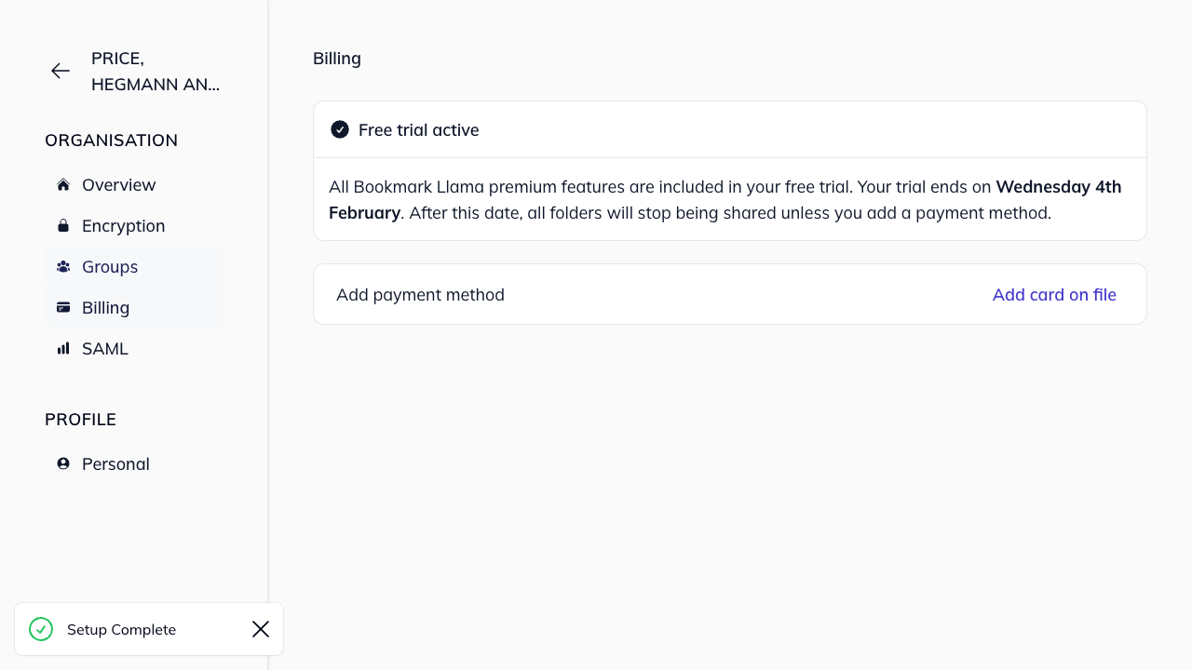The image size is (1192, 670).
Task: Dismiss the Setup Complete notification
Action: [x=261, y=630]
